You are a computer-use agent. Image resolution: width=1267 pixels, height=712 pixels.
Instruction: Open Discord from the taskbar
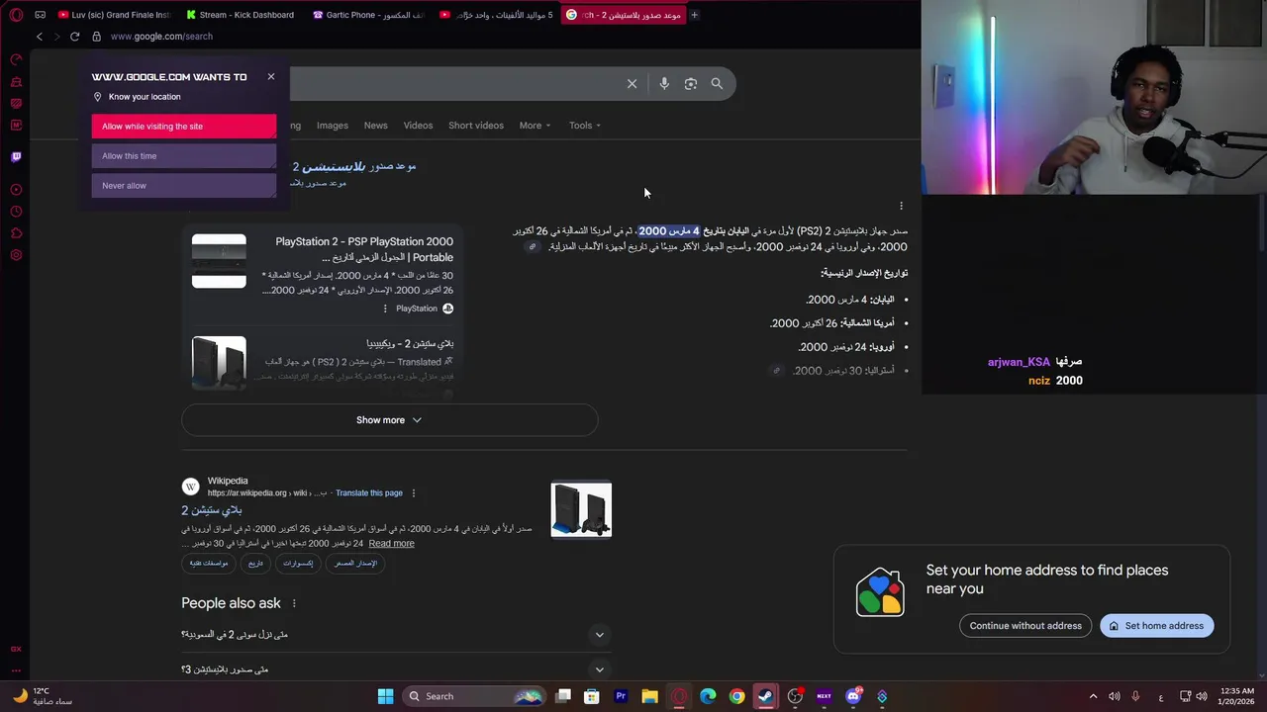coord(853,696)
